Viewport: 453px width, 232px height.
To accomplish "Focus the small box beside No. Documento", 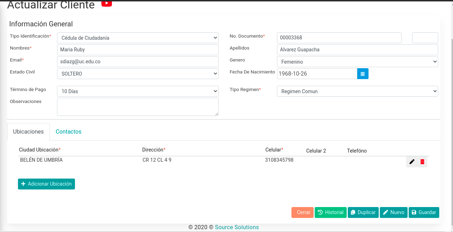I will (425, 38).
